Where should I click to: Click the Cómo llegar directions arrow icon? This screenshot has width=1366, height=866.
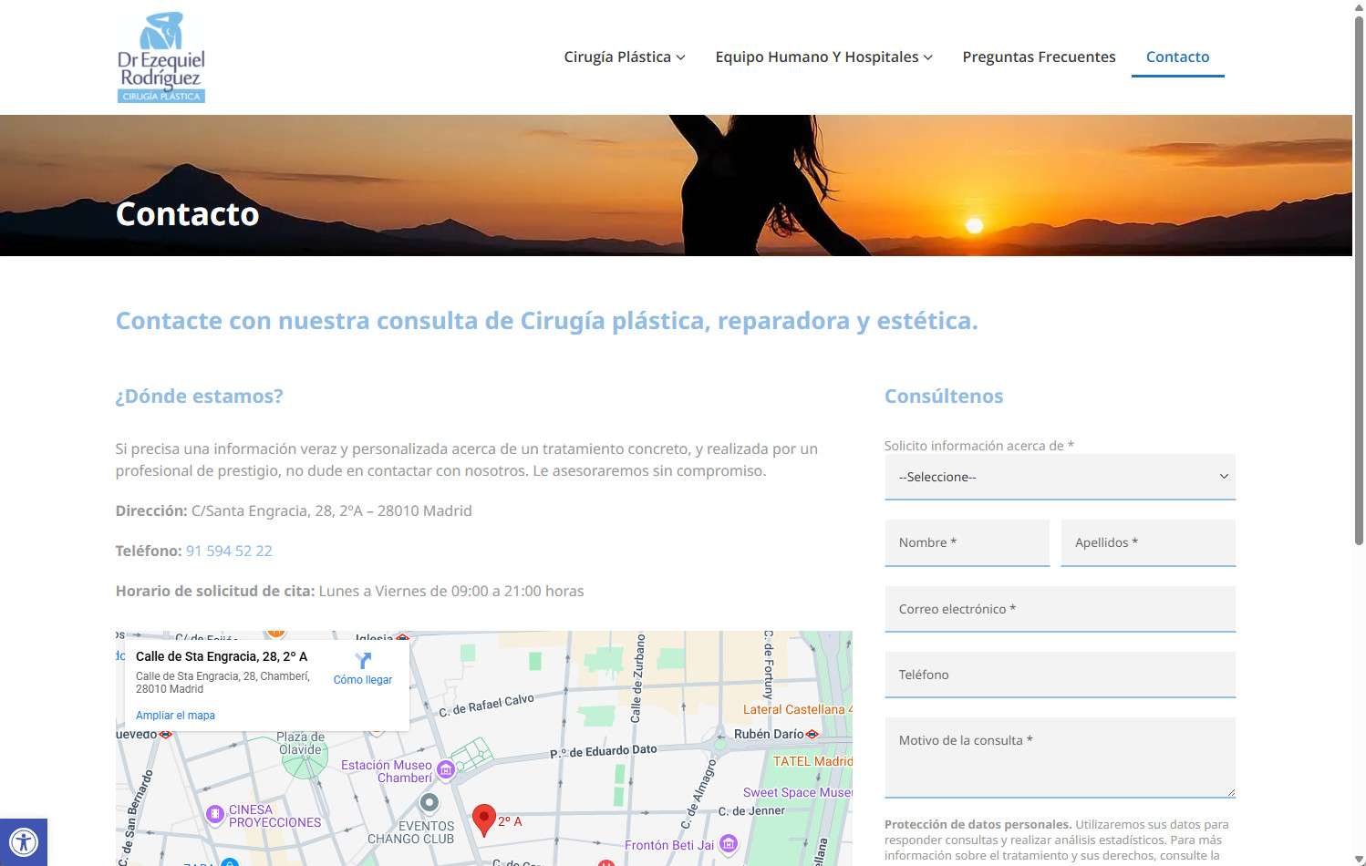(x=363, y=661)
